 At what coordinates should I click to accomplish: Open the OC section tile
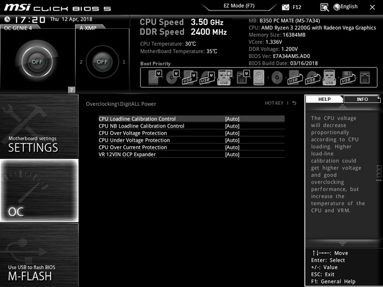pyautogui.click(x=39, y=191)
